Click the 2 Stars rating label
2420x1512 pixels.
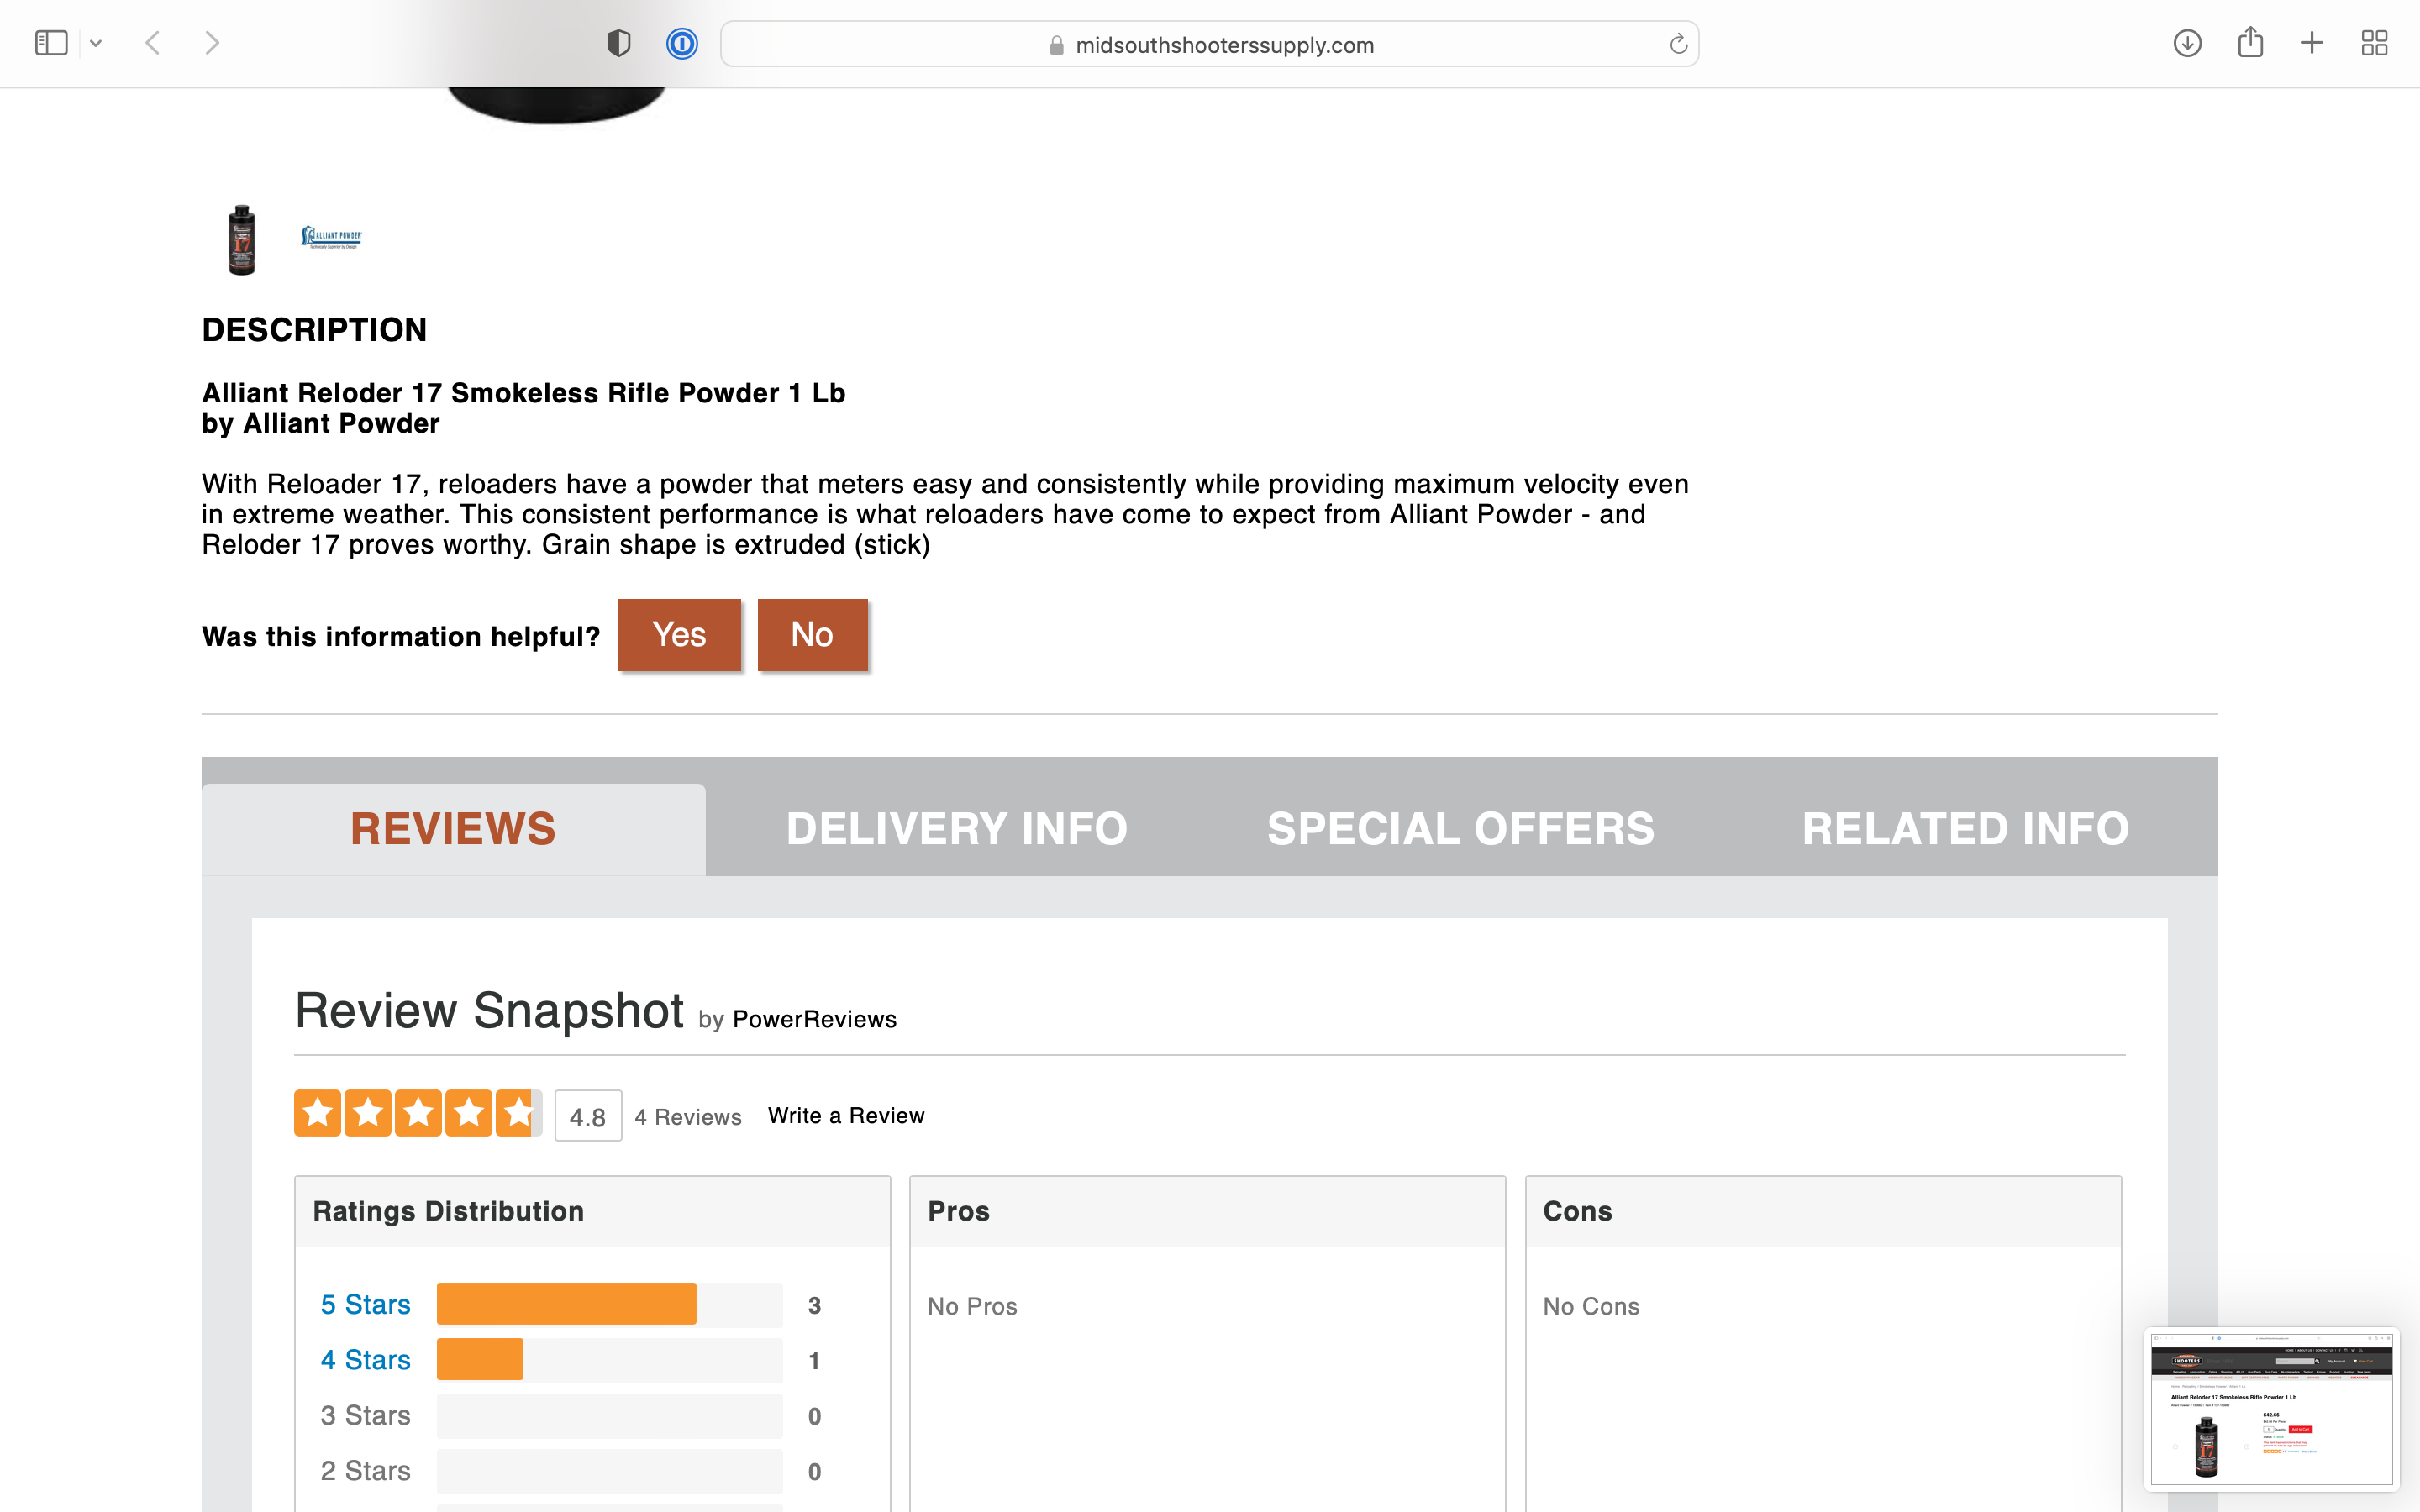pos(365,1471)
